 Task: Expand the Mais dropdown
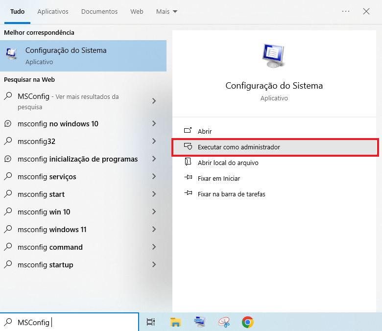[167, 11]
